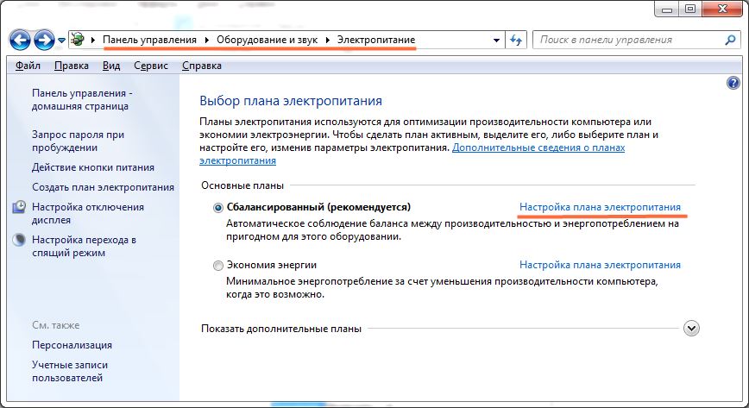The height and width of the screenshot is (408, 749).
Task: Click the Экономия энергии plan label
Action: click(x=271, y=265)
